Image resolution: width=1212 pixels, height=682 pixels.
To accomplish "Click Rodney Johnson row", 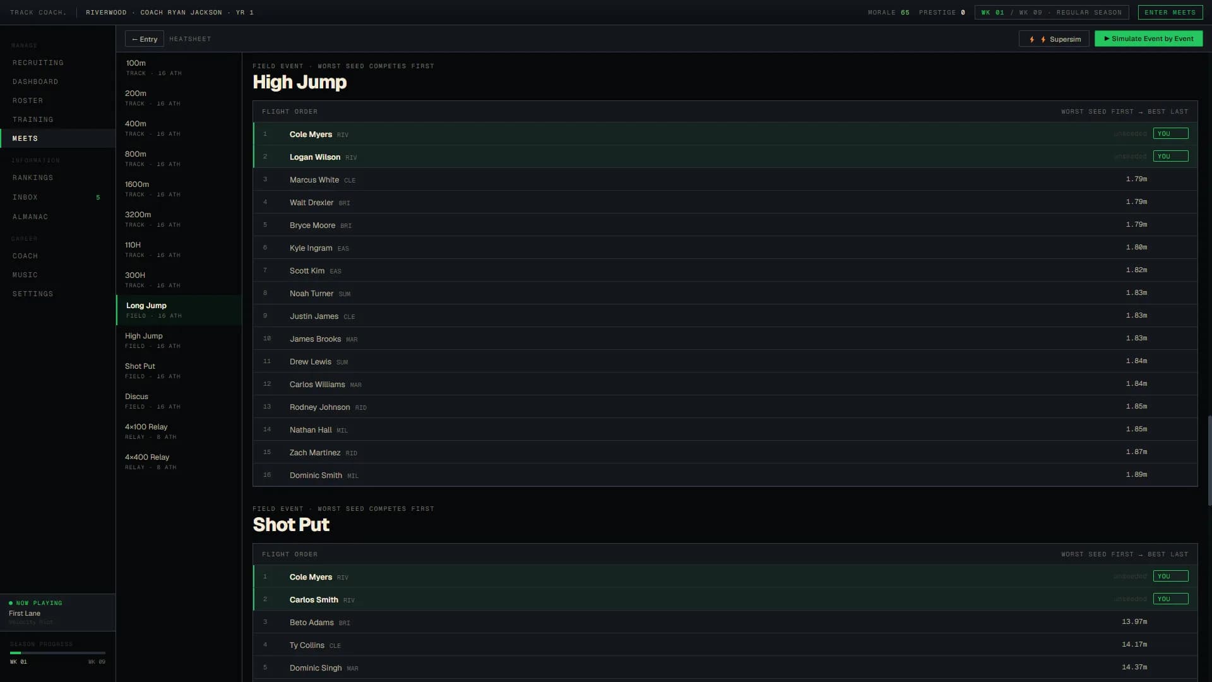I will point(725,407).
